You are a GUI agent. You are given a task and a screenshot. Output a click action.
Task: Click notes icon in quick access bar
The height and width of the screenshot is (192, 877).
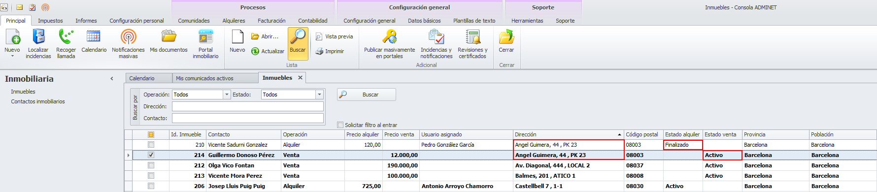33,7
